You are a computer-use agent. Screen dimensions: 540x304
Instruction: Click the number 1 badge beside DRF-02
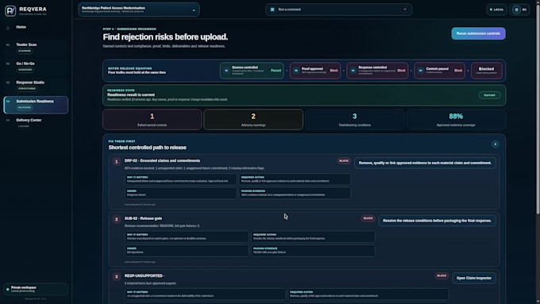click(x=117, y=161)
